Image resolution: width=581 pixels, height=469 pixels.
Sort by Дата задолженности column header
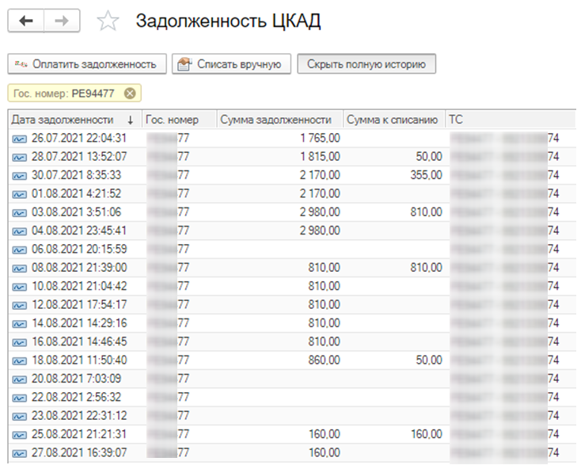[74, 120]
